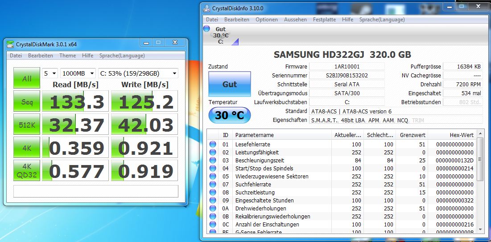Sort by the Parametername column header
Image resolution: width=491 pixels, height=242 pixels.
point(282,135)
